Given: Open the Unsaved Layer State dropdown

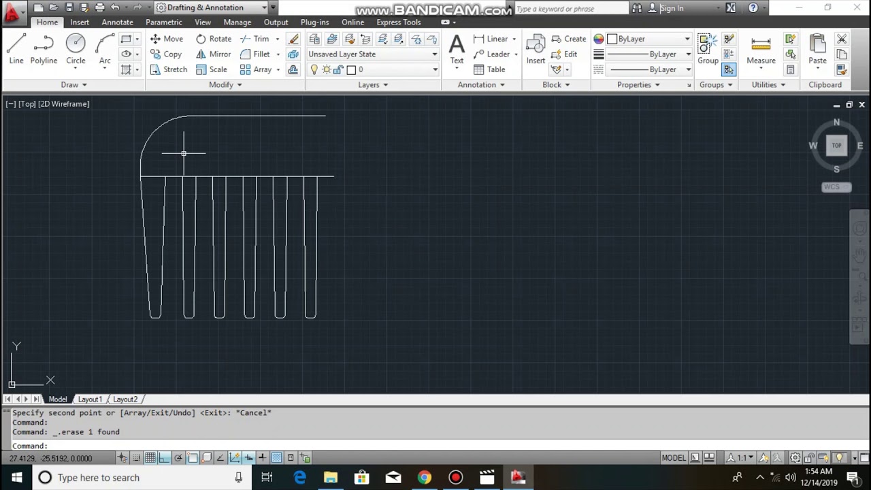Looking at the screenshot, I should point(372,54).
